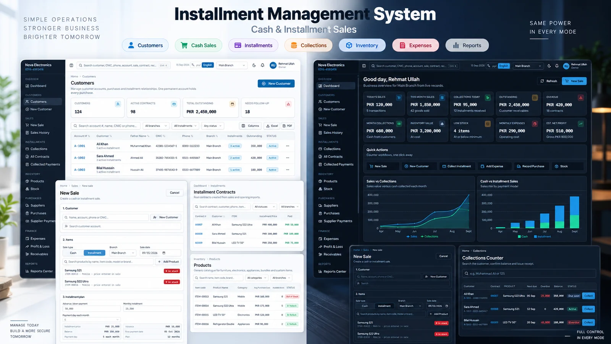Open row options menu for Ali Khan A-1001

tap(288, 146)
